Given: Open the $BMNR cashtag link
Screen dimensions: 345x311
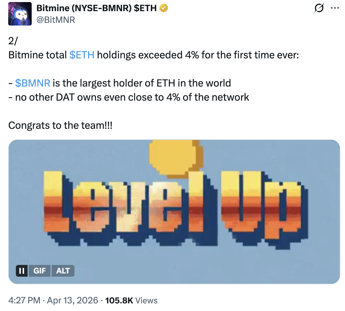Looking at the screenshot, I should point(33,83).
